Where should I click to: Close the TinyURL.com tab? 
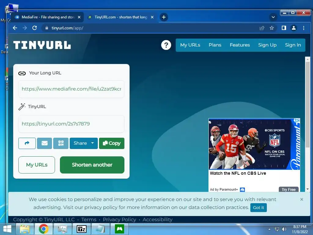tap(152, 17)
